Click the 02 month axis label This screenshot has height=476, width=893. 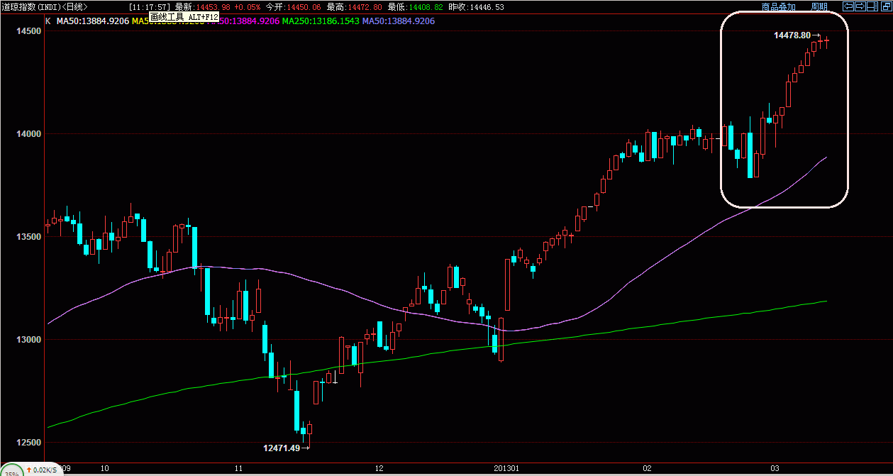coord(648,468)
